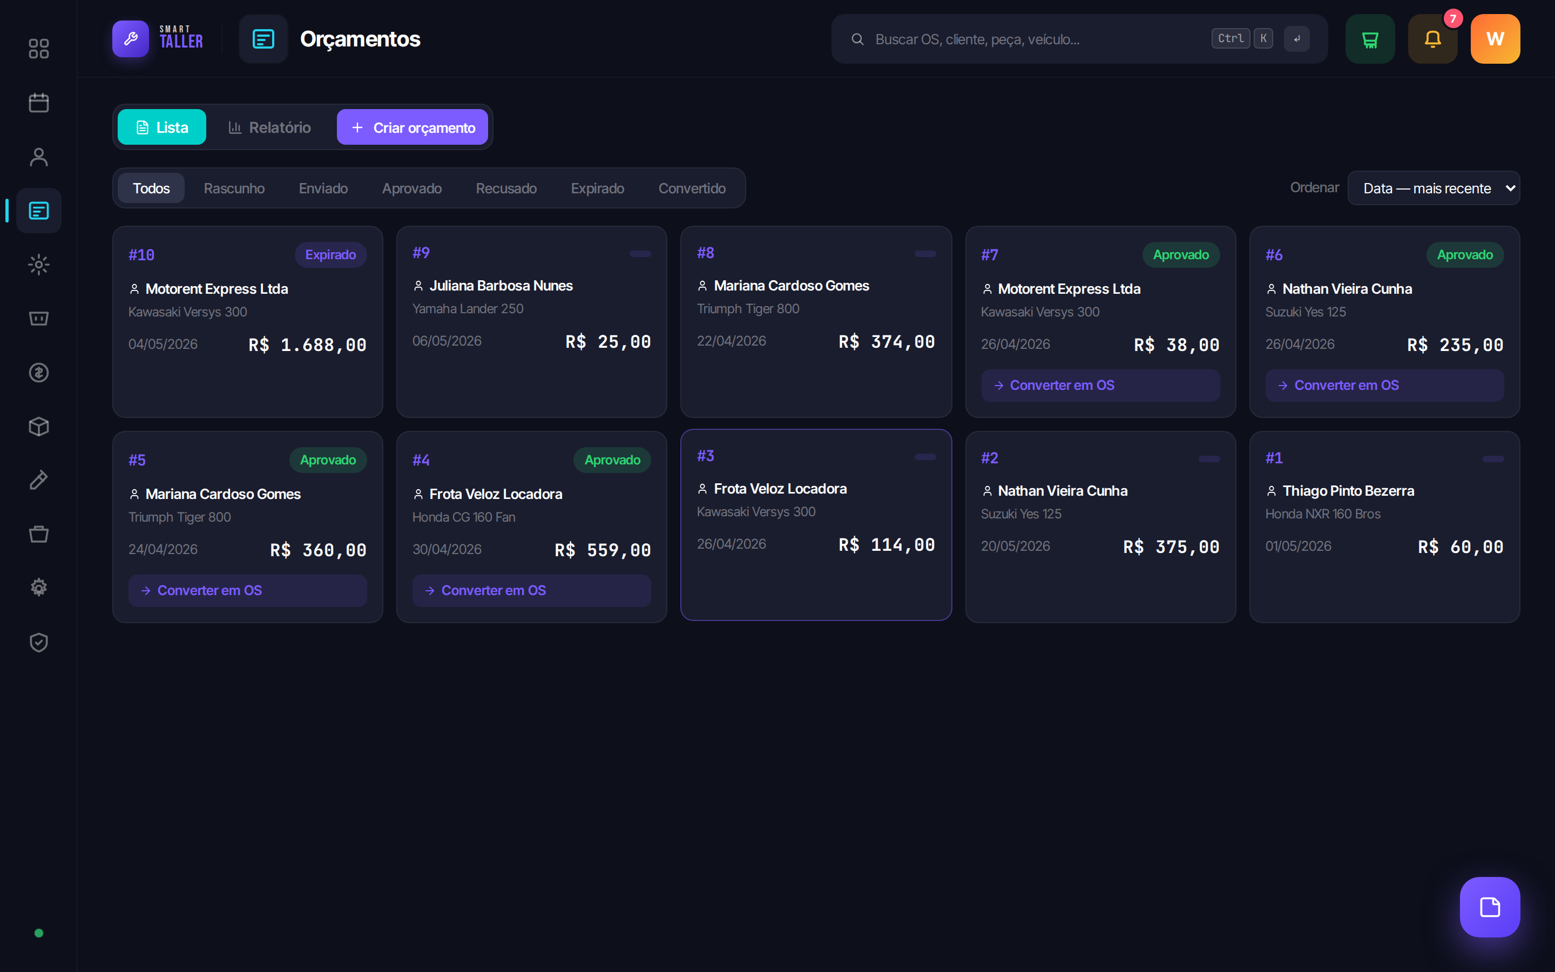Viewport: 1555px width, 972px height.
Task: Filter by Aprovado status tab
Action: click(x=412, y=188)
